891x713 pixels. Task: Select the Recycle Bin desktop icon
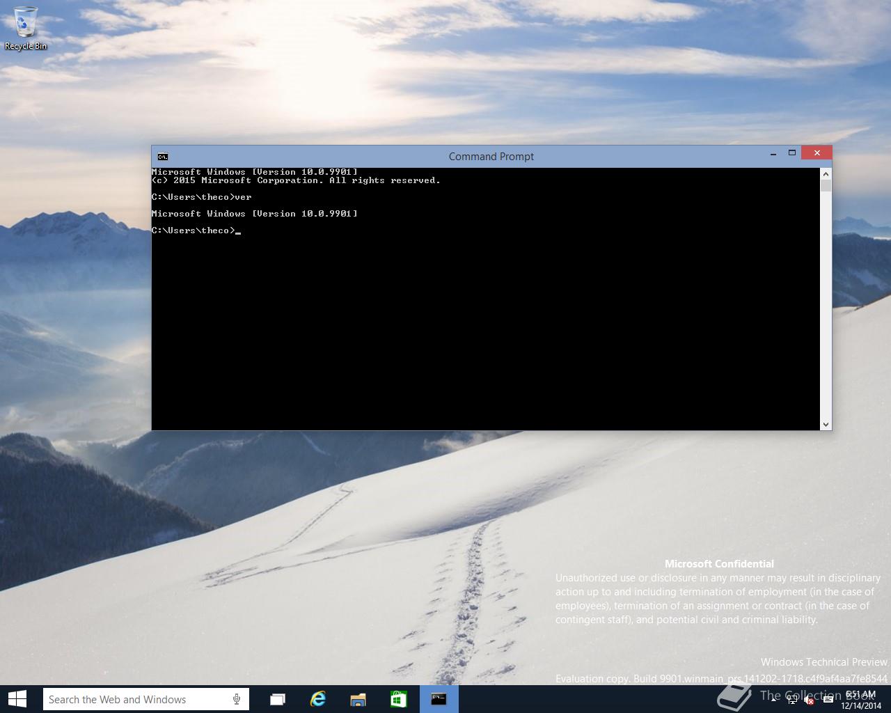pos(26,28)
